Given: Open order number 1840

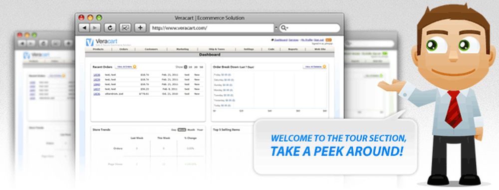Looking at the screenshot, I should point(97,84).
